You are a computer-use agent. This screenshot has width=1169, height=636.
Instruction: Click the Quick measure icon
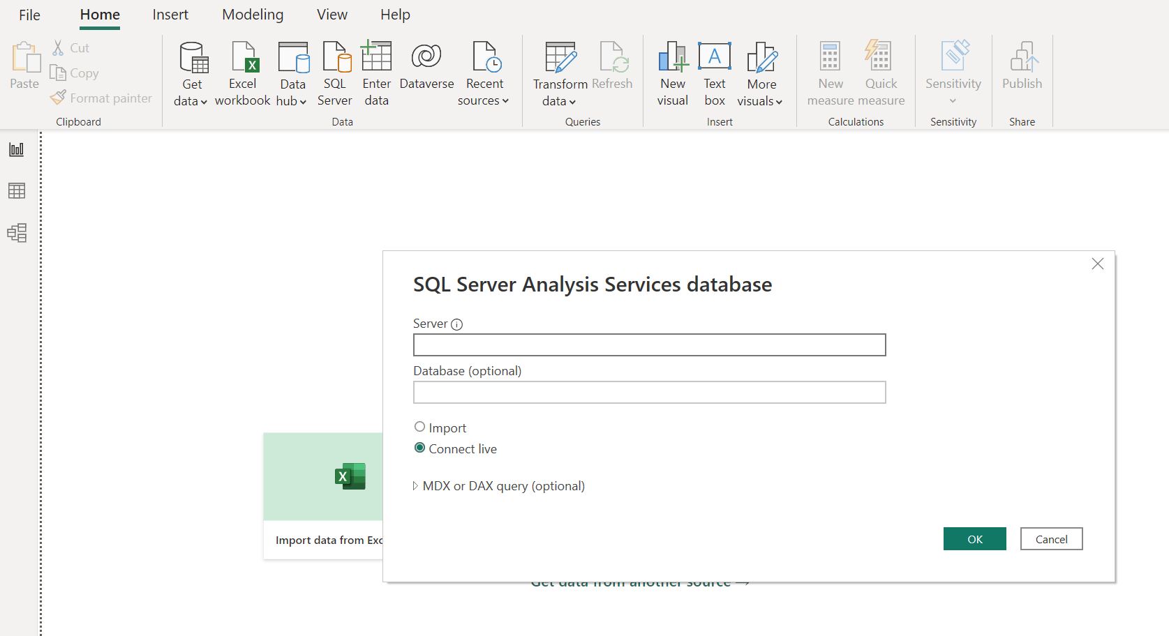(878, 56)
